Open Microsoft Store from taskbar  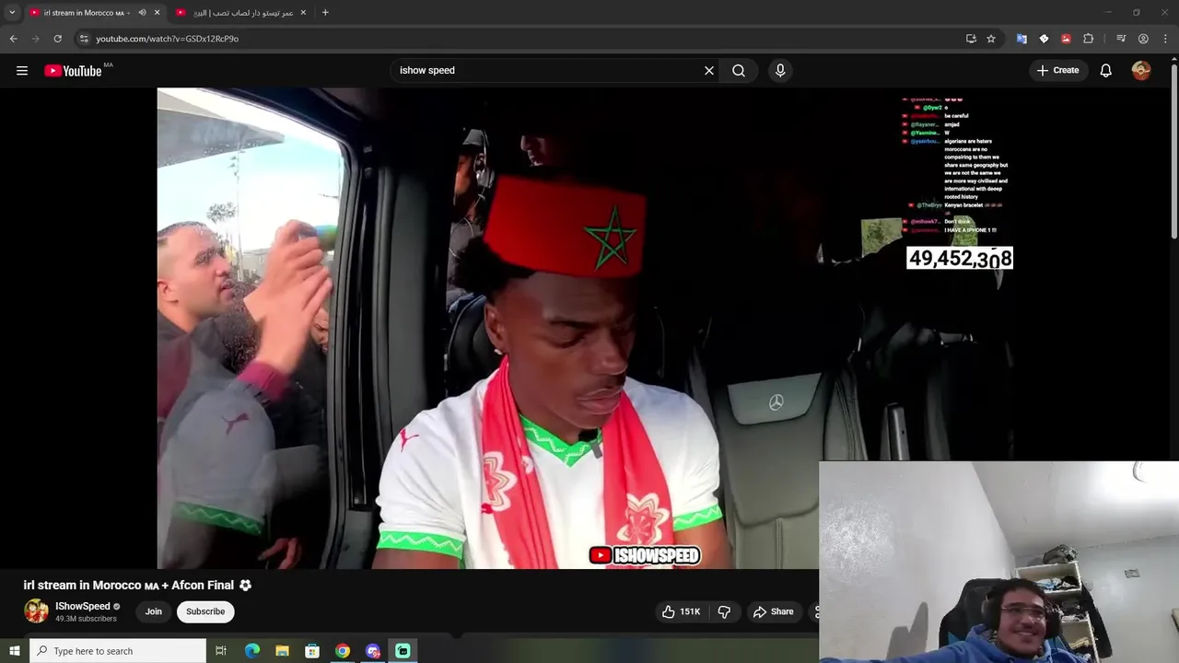[312, 651]
